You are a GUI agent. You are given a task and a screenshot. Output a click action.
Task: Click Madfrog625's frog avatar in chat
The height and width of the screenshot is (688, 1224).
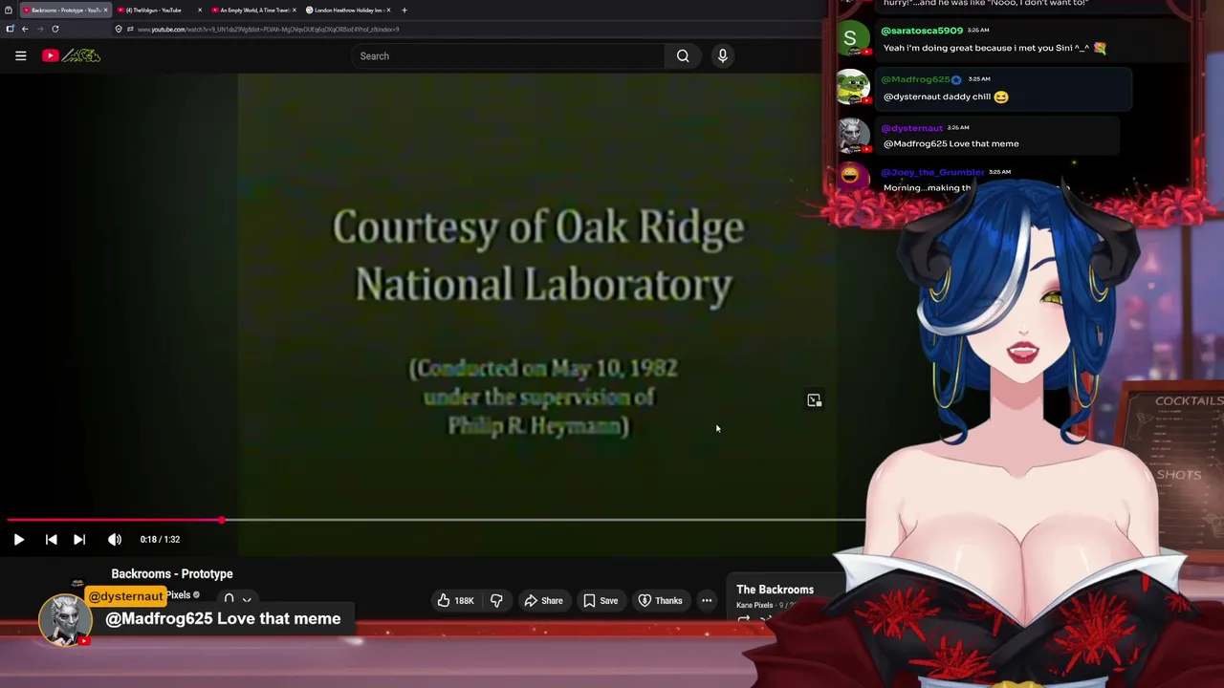point(852,87)
